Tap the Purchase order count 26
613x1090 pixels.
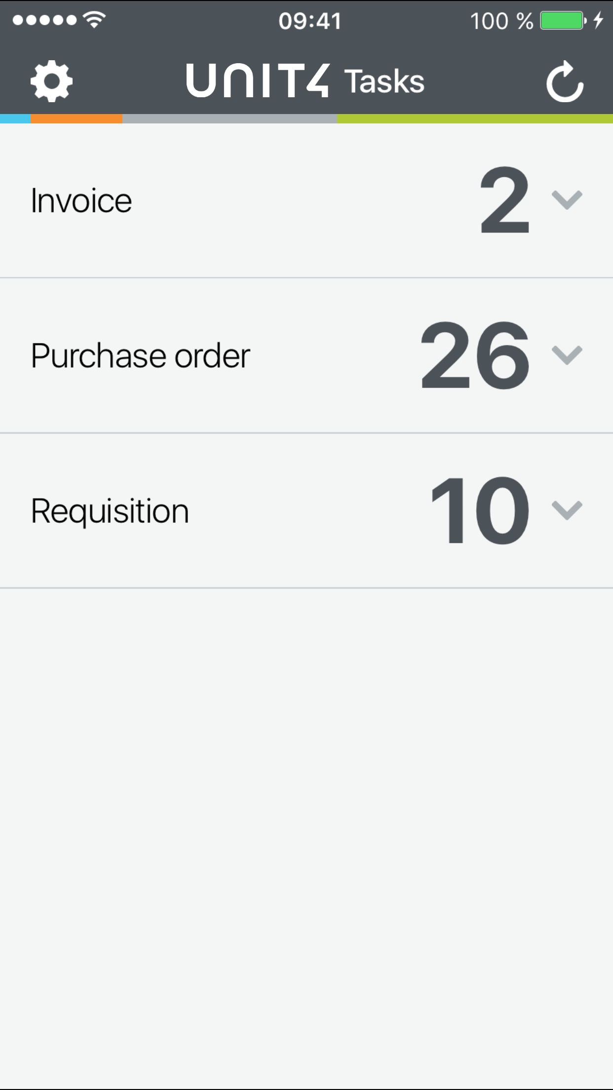475,355
